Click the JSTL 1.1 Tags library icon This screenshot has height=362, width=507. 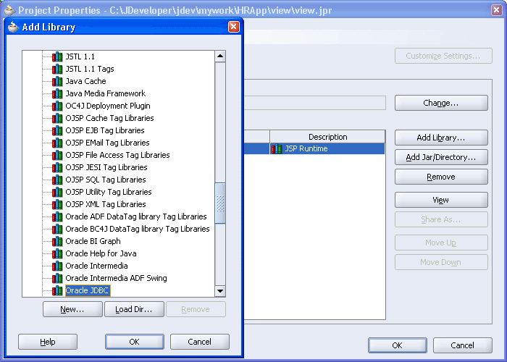pyautogui.click(x=57, y=69)
